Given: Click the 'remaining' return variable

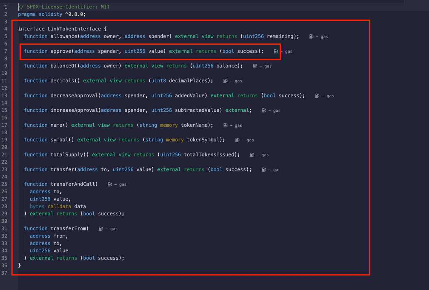Looking at the screenshot, I should click(280, 36).
